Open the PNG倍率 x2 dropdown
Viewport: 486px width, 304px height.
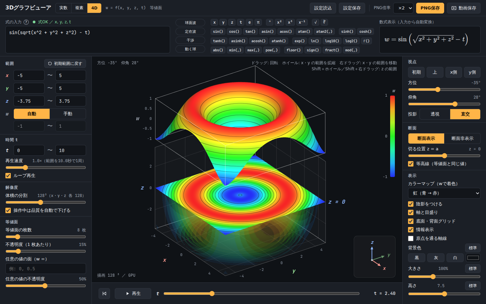404,8
